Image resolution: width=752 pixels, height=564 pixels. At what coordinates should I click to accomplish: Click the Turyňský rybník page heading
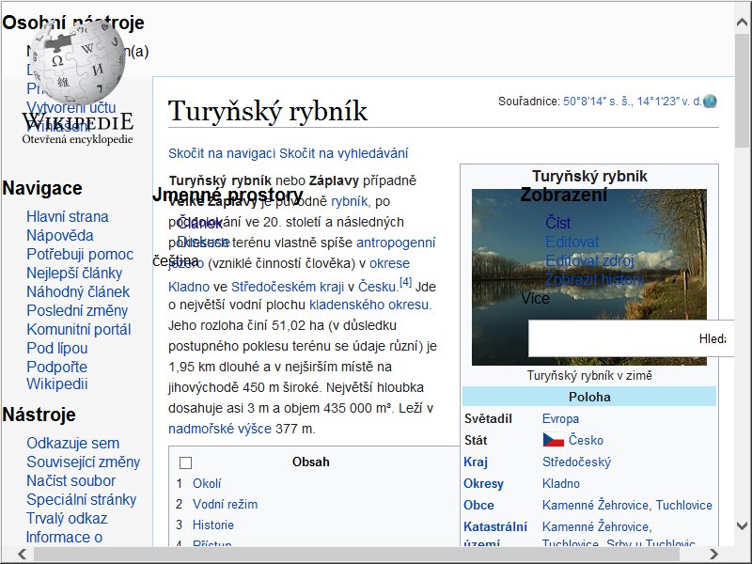[268, 111]
